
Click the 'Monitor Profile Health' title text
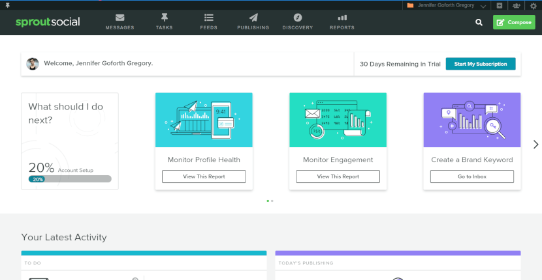[204, 160]
